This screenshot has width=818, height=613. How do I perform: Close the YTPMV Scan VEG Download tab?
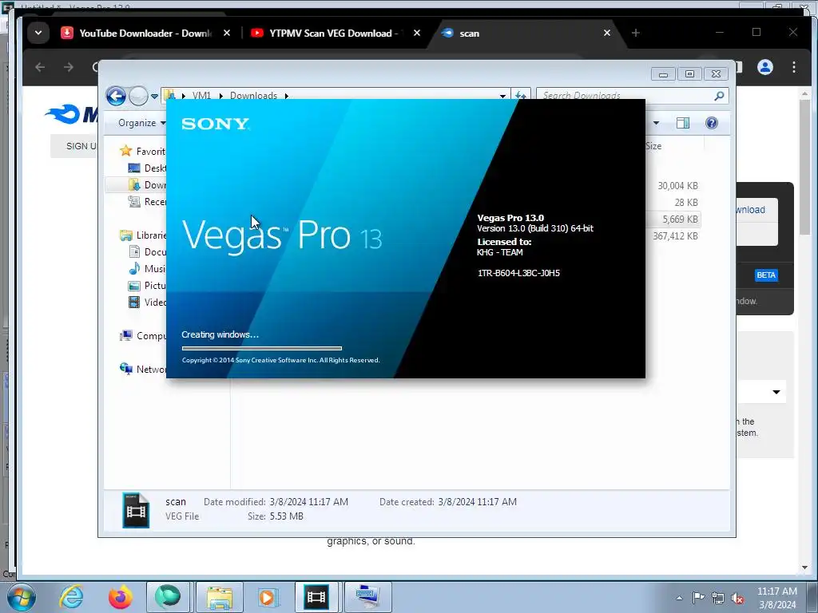pyautogui.click(x=417, y=33)
